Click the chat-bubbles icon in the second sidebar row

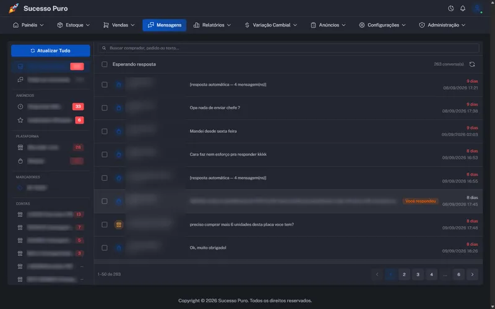[20, 80]
